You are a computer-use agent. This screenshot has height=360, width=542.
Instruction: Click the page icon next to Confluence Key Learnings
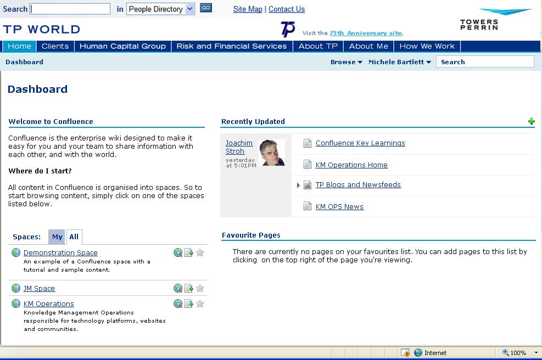pos(308,143)
